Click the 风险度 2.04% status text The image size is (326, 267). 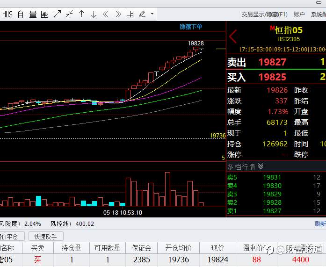(x=21, y=224)
